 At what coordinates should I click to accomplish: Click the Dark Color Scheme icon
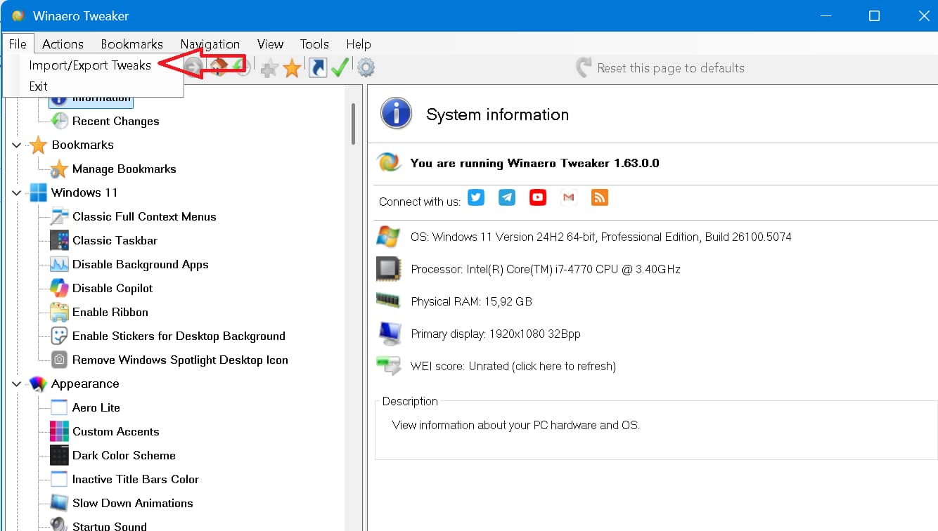tap(59, 455)
